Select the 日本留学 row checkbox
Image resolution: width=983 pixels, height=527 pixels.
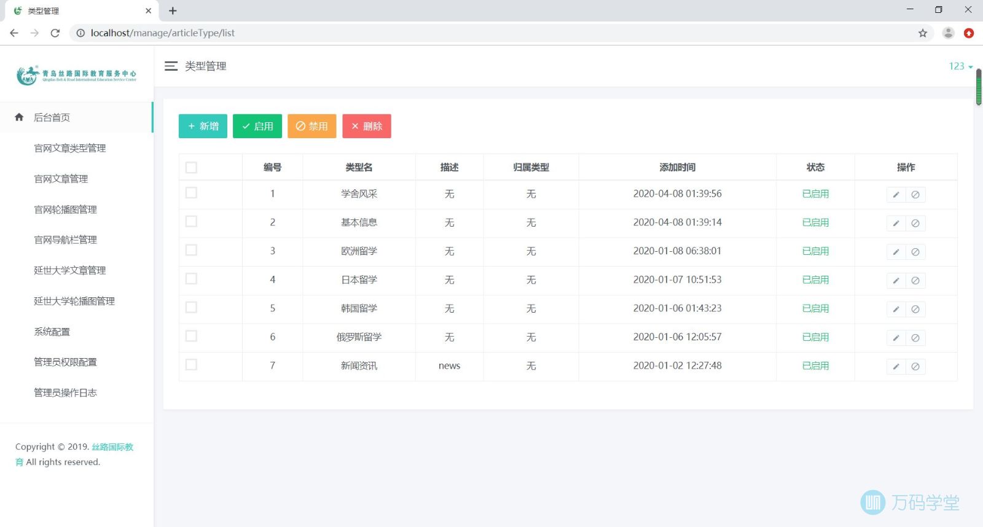tap(191, 279)
